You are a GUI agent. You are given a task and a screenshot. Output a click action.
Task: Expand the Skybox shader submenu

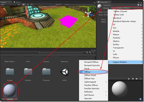(x=125, y=41)
